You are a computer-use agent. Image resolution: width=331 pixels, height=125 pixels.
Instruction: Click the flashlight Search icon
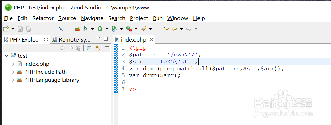point(144,29)
